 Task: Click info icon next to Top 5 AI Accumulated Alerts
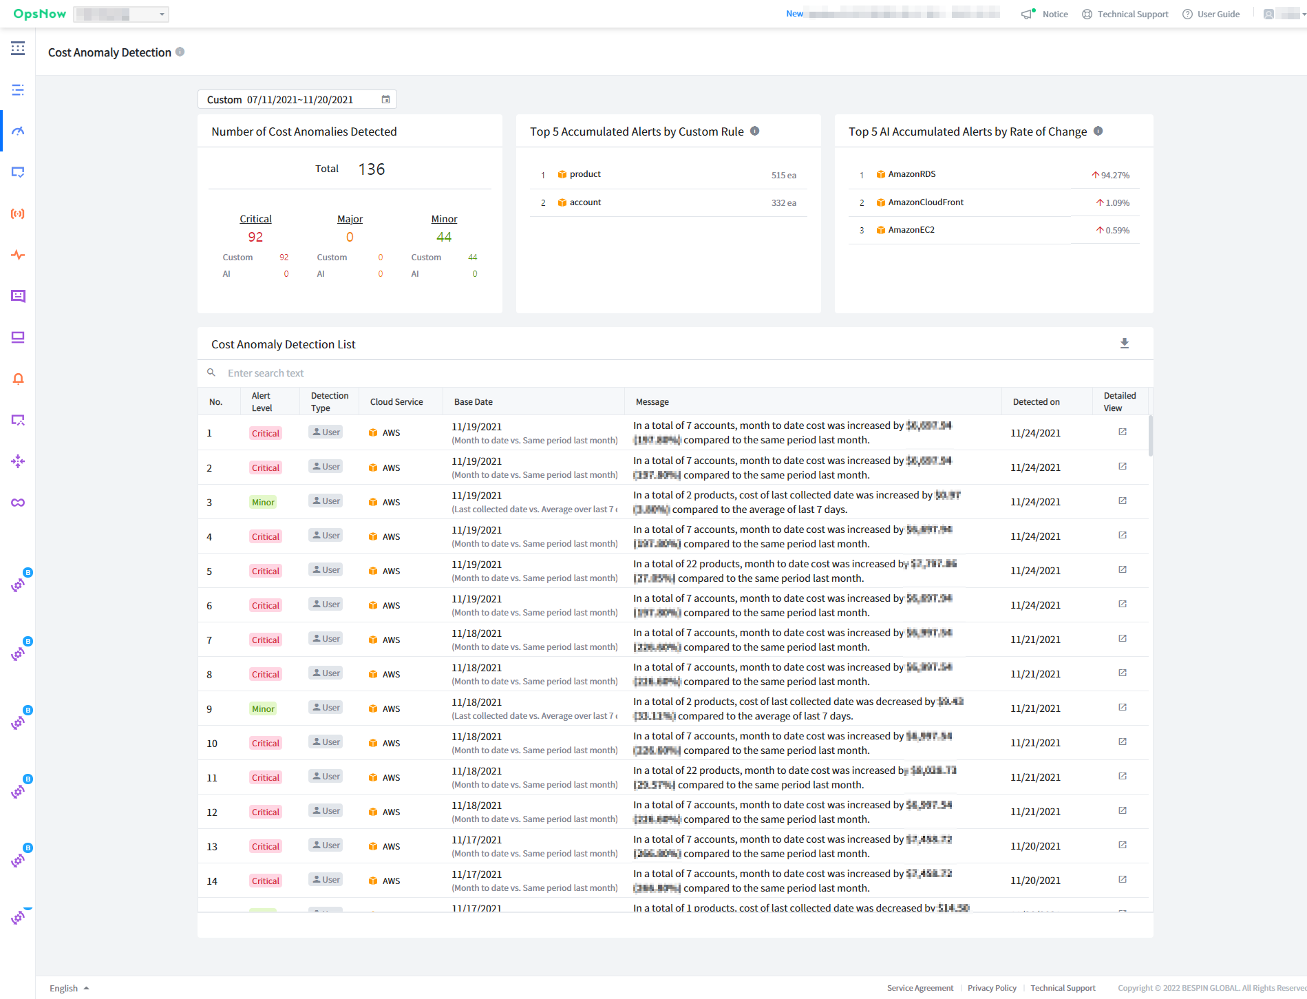point(1098,132)
